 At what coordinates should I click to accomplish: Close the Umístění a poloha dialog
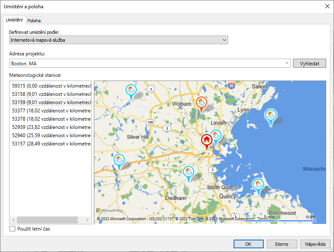[327, 6]
